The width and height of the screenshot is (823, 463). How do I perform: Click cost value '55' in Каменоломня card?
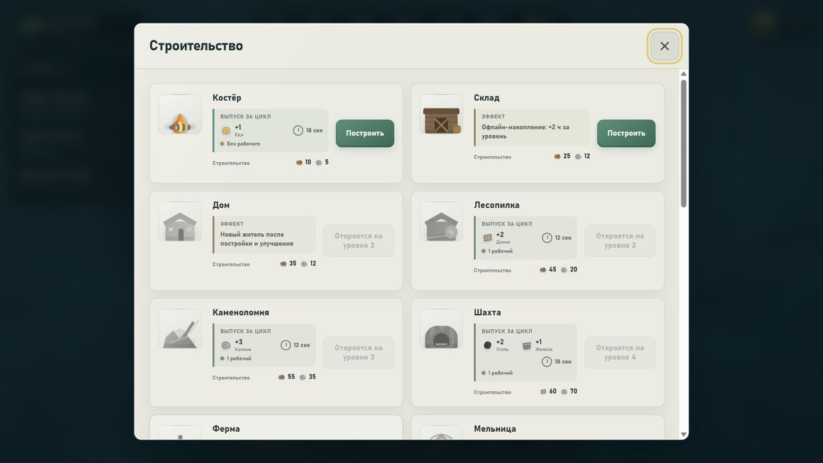coord(291,377)
